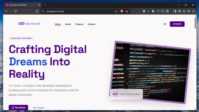Reload the page with the refresh icon
This screenshot has height=112, width=199.
tap(16, 11)
